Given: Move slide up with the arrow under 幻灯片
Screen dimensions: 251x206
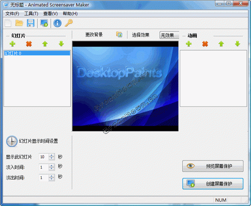Looking at the screenshot, I should (45, 44).
